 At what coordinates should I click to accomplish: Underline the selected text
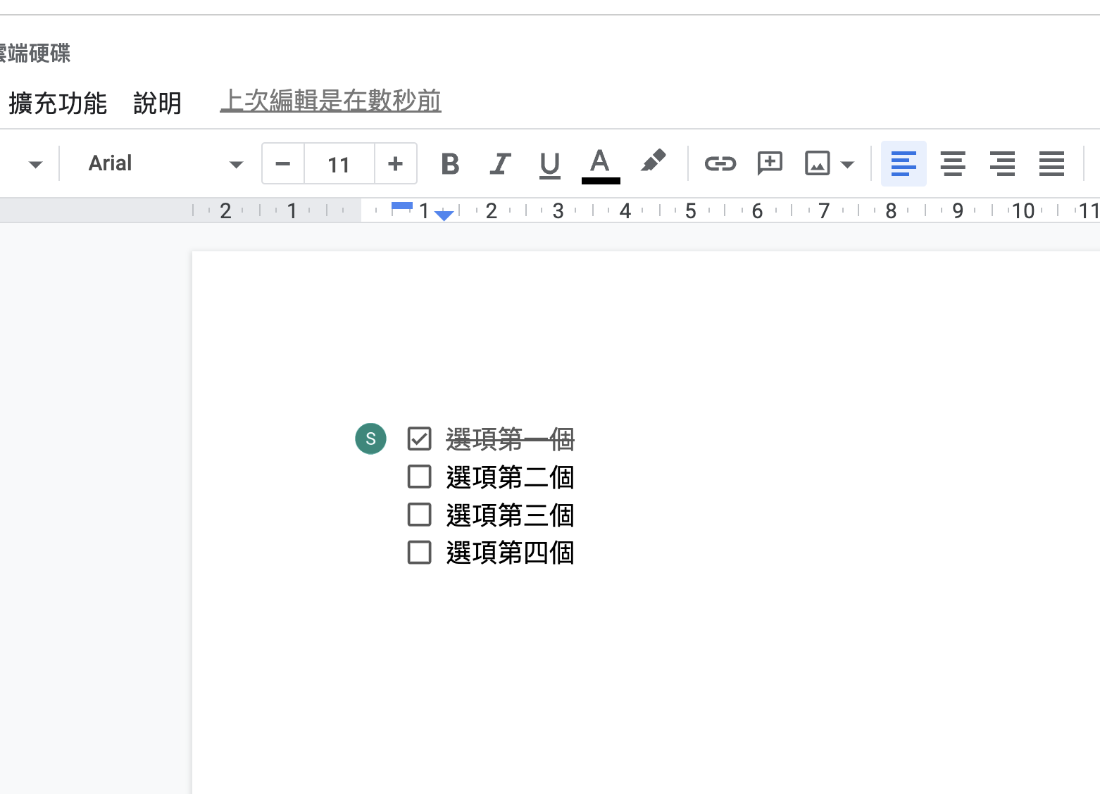pyautogui.click(x=549, y=165)
